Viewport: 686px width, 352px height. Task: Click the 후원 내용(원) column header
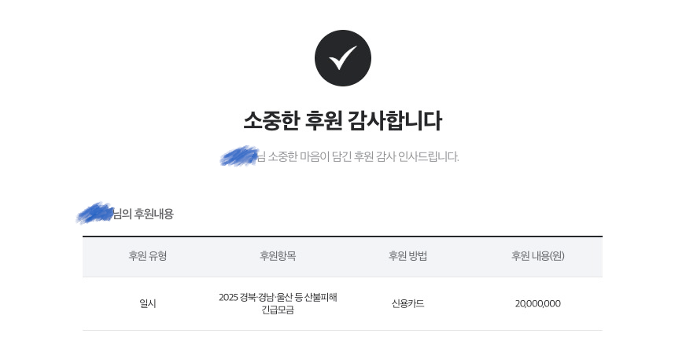pyautogui.click(x=537, y=256)
